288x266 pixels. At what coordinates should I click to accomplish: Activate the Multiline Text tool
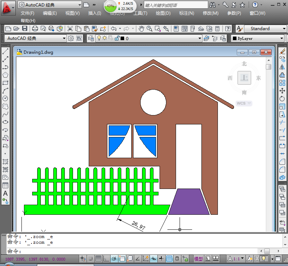pos(5,194)
